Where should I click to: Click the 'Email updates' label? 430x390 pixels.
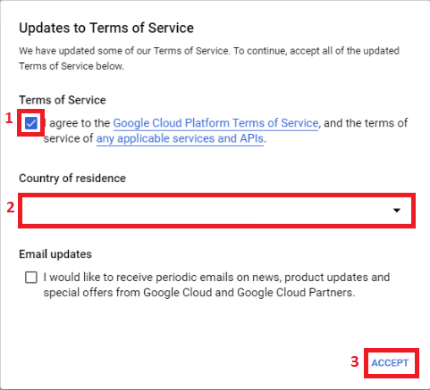(55, 254)
